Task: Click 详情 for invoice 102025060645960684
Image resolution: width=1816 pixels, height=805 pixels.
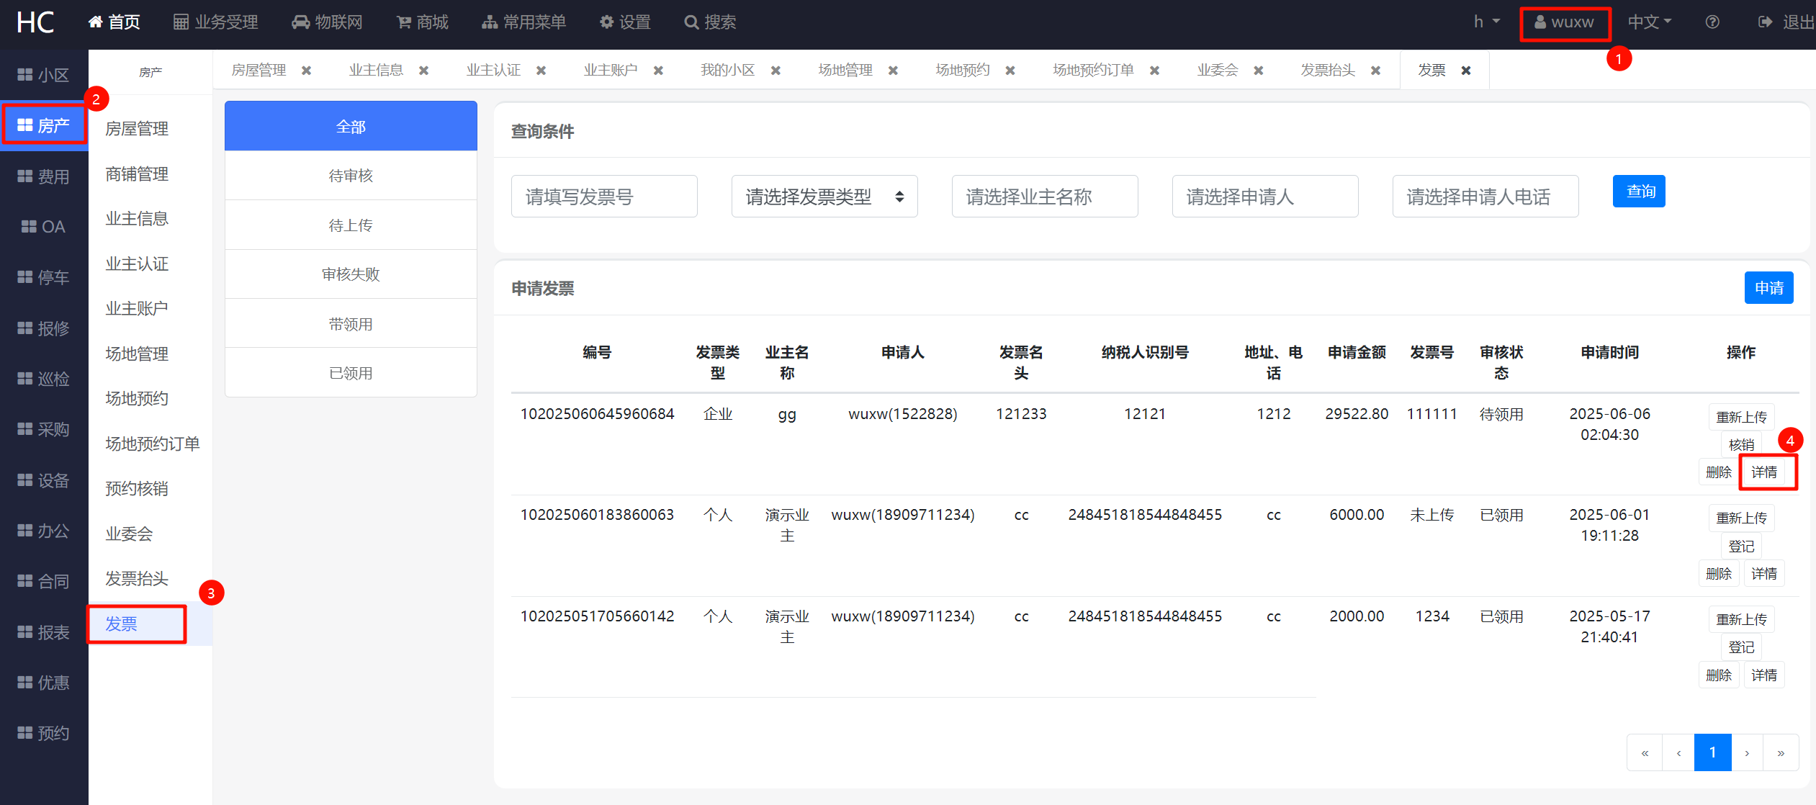Action: point(1764,472)
